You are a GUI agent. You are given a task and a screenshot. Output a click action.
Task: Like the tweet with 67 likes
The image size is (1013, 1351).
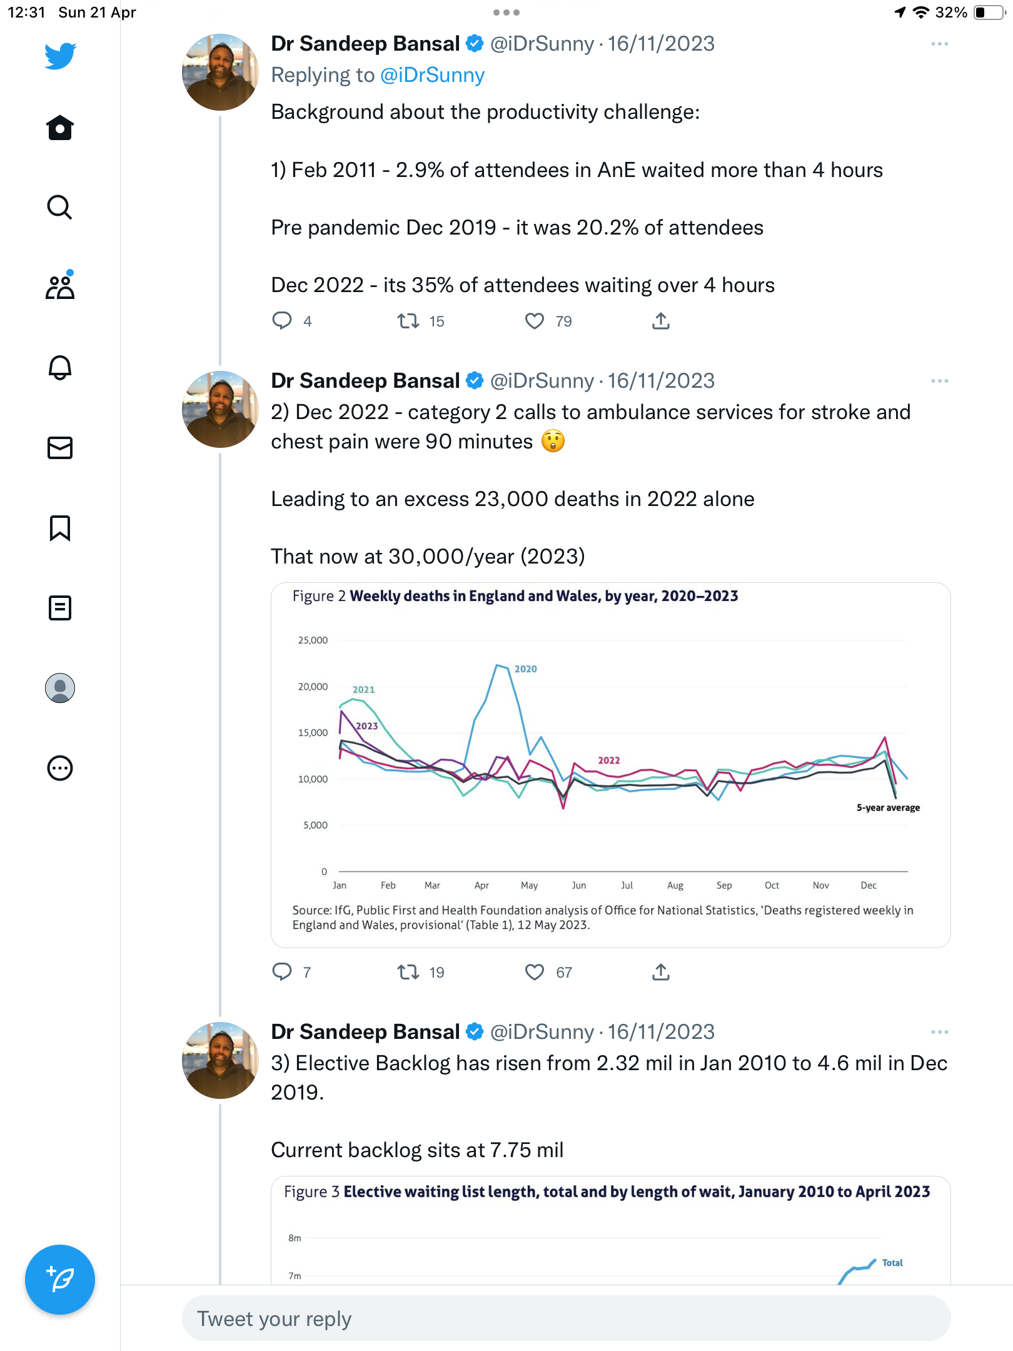(534, 972)
